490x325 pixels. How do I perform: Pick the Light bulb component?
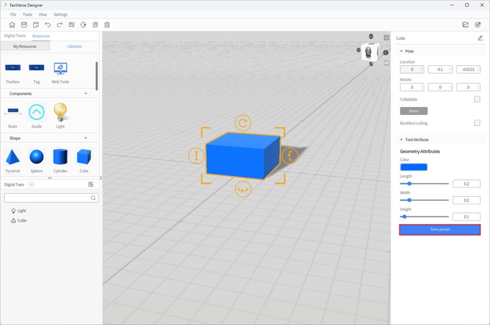60,112
